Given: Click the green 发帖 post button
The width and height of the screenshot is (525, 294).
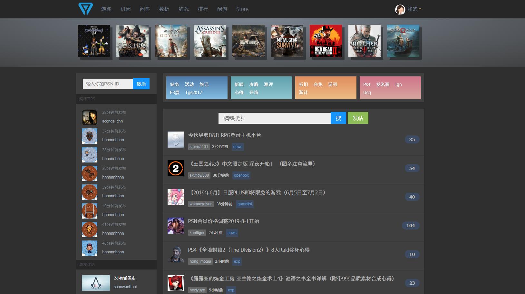Looking at the screenshot, I should pyautogui.click(x=358, y=118).
